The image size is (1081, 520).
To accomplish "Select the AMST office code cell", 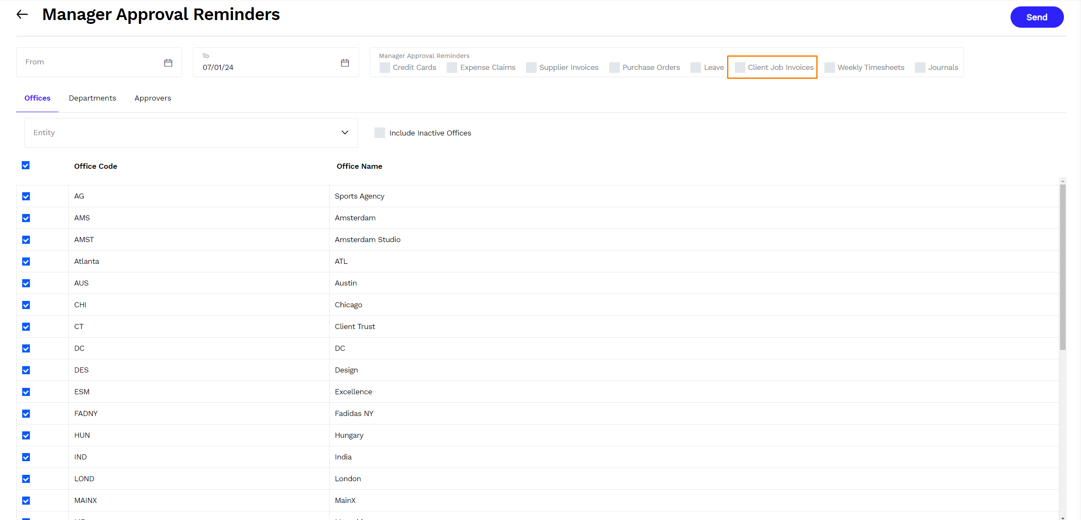I will (199, 240).
